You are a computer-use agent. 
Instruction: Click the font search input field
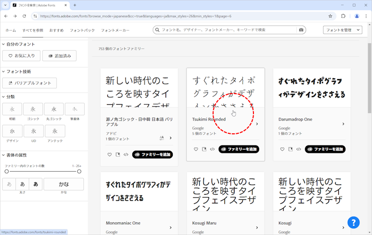point(228,30)
